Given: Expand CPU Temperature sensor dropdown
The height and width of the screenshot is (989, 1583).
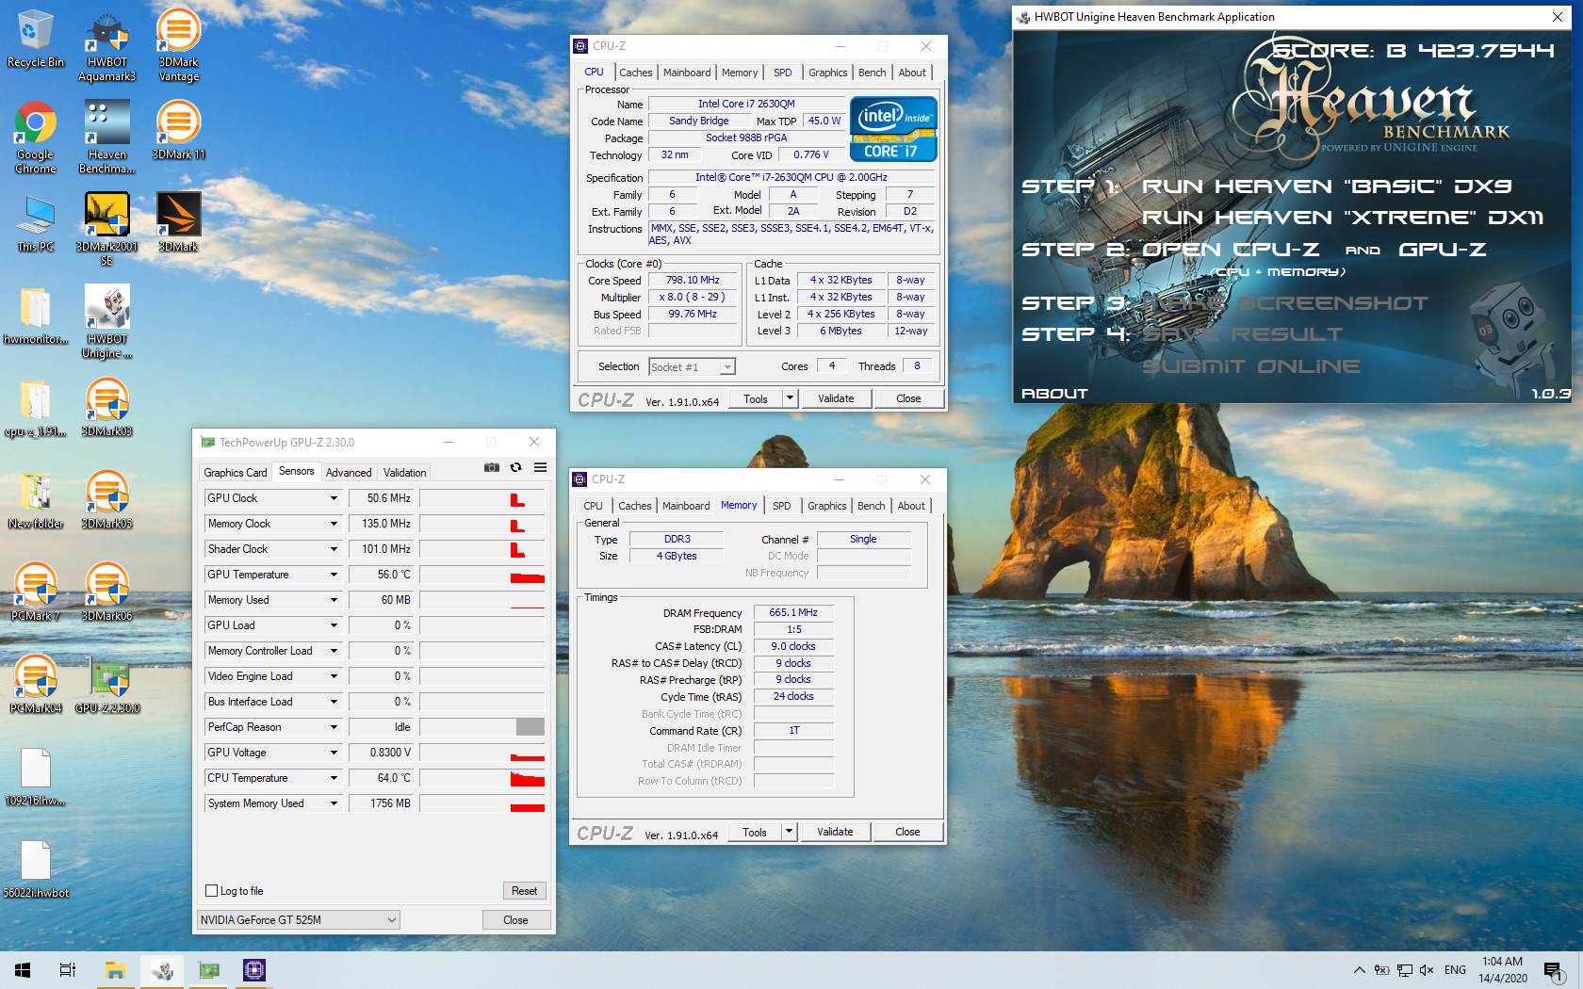Looking at the screenshot, I should 333,778.
